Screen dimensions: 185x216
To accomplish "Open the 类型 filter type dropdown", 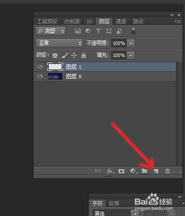I will 51,31.
